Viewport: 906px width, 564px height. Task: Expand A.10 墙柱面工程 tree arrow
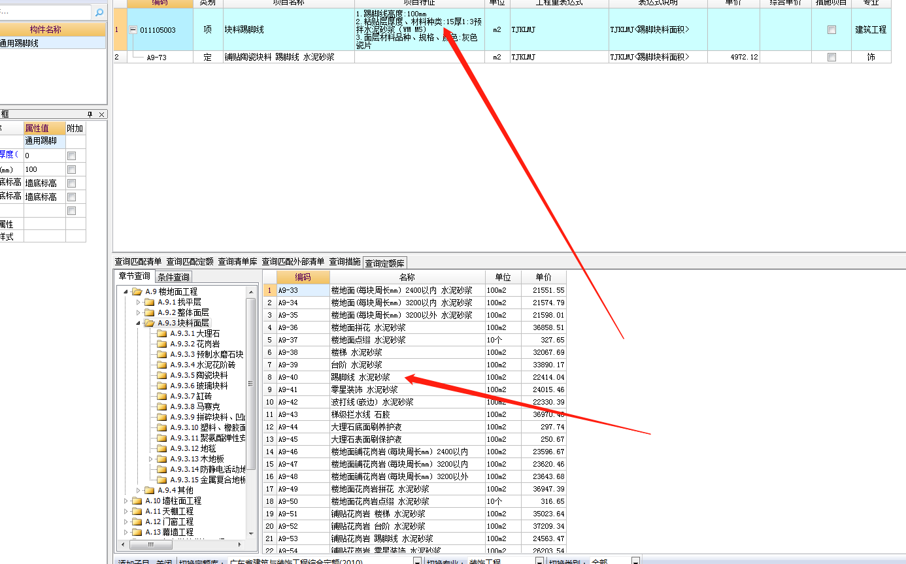tap(126, 501)
